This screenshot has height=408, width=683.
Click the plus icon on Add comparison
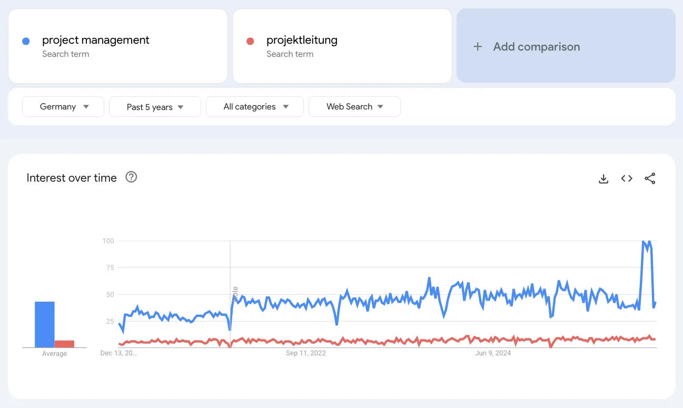pos(478,46)
